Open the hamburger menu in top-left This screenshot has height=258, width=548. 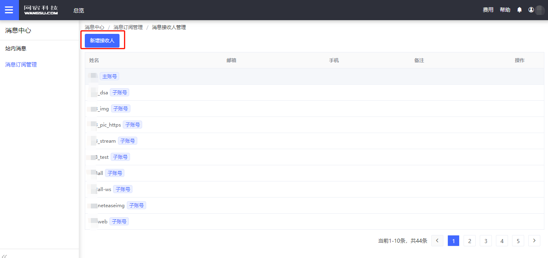tap(9, 10)
